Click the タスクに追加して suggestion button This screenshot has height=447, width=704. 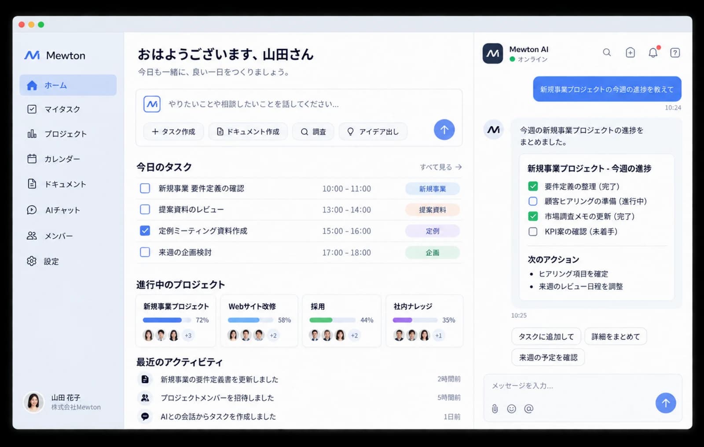546,337
